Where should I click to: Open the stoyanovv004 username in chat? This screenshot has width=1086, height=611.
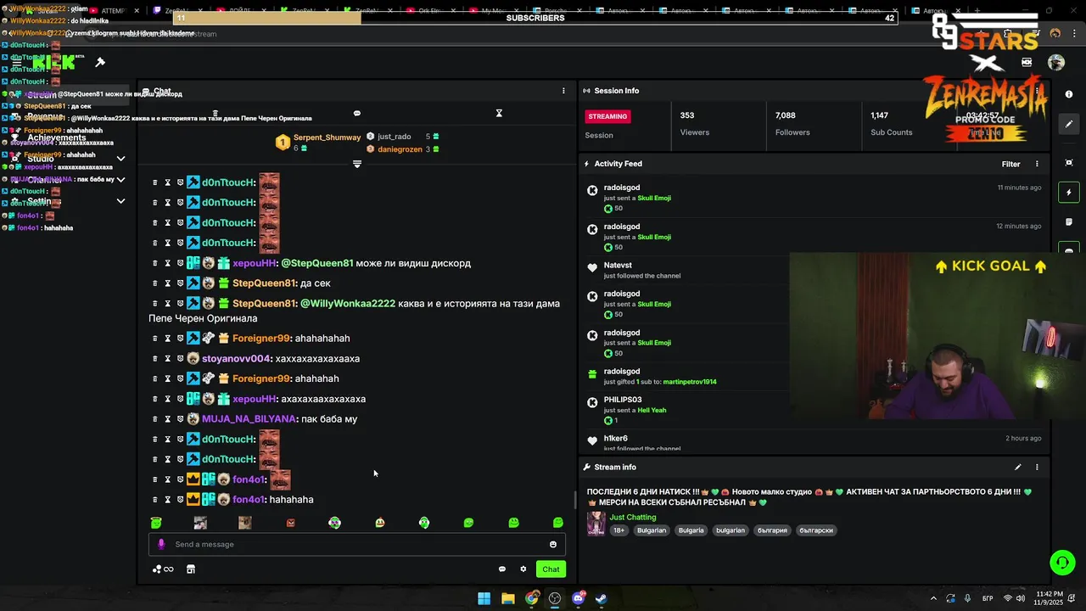coord(236,358)
